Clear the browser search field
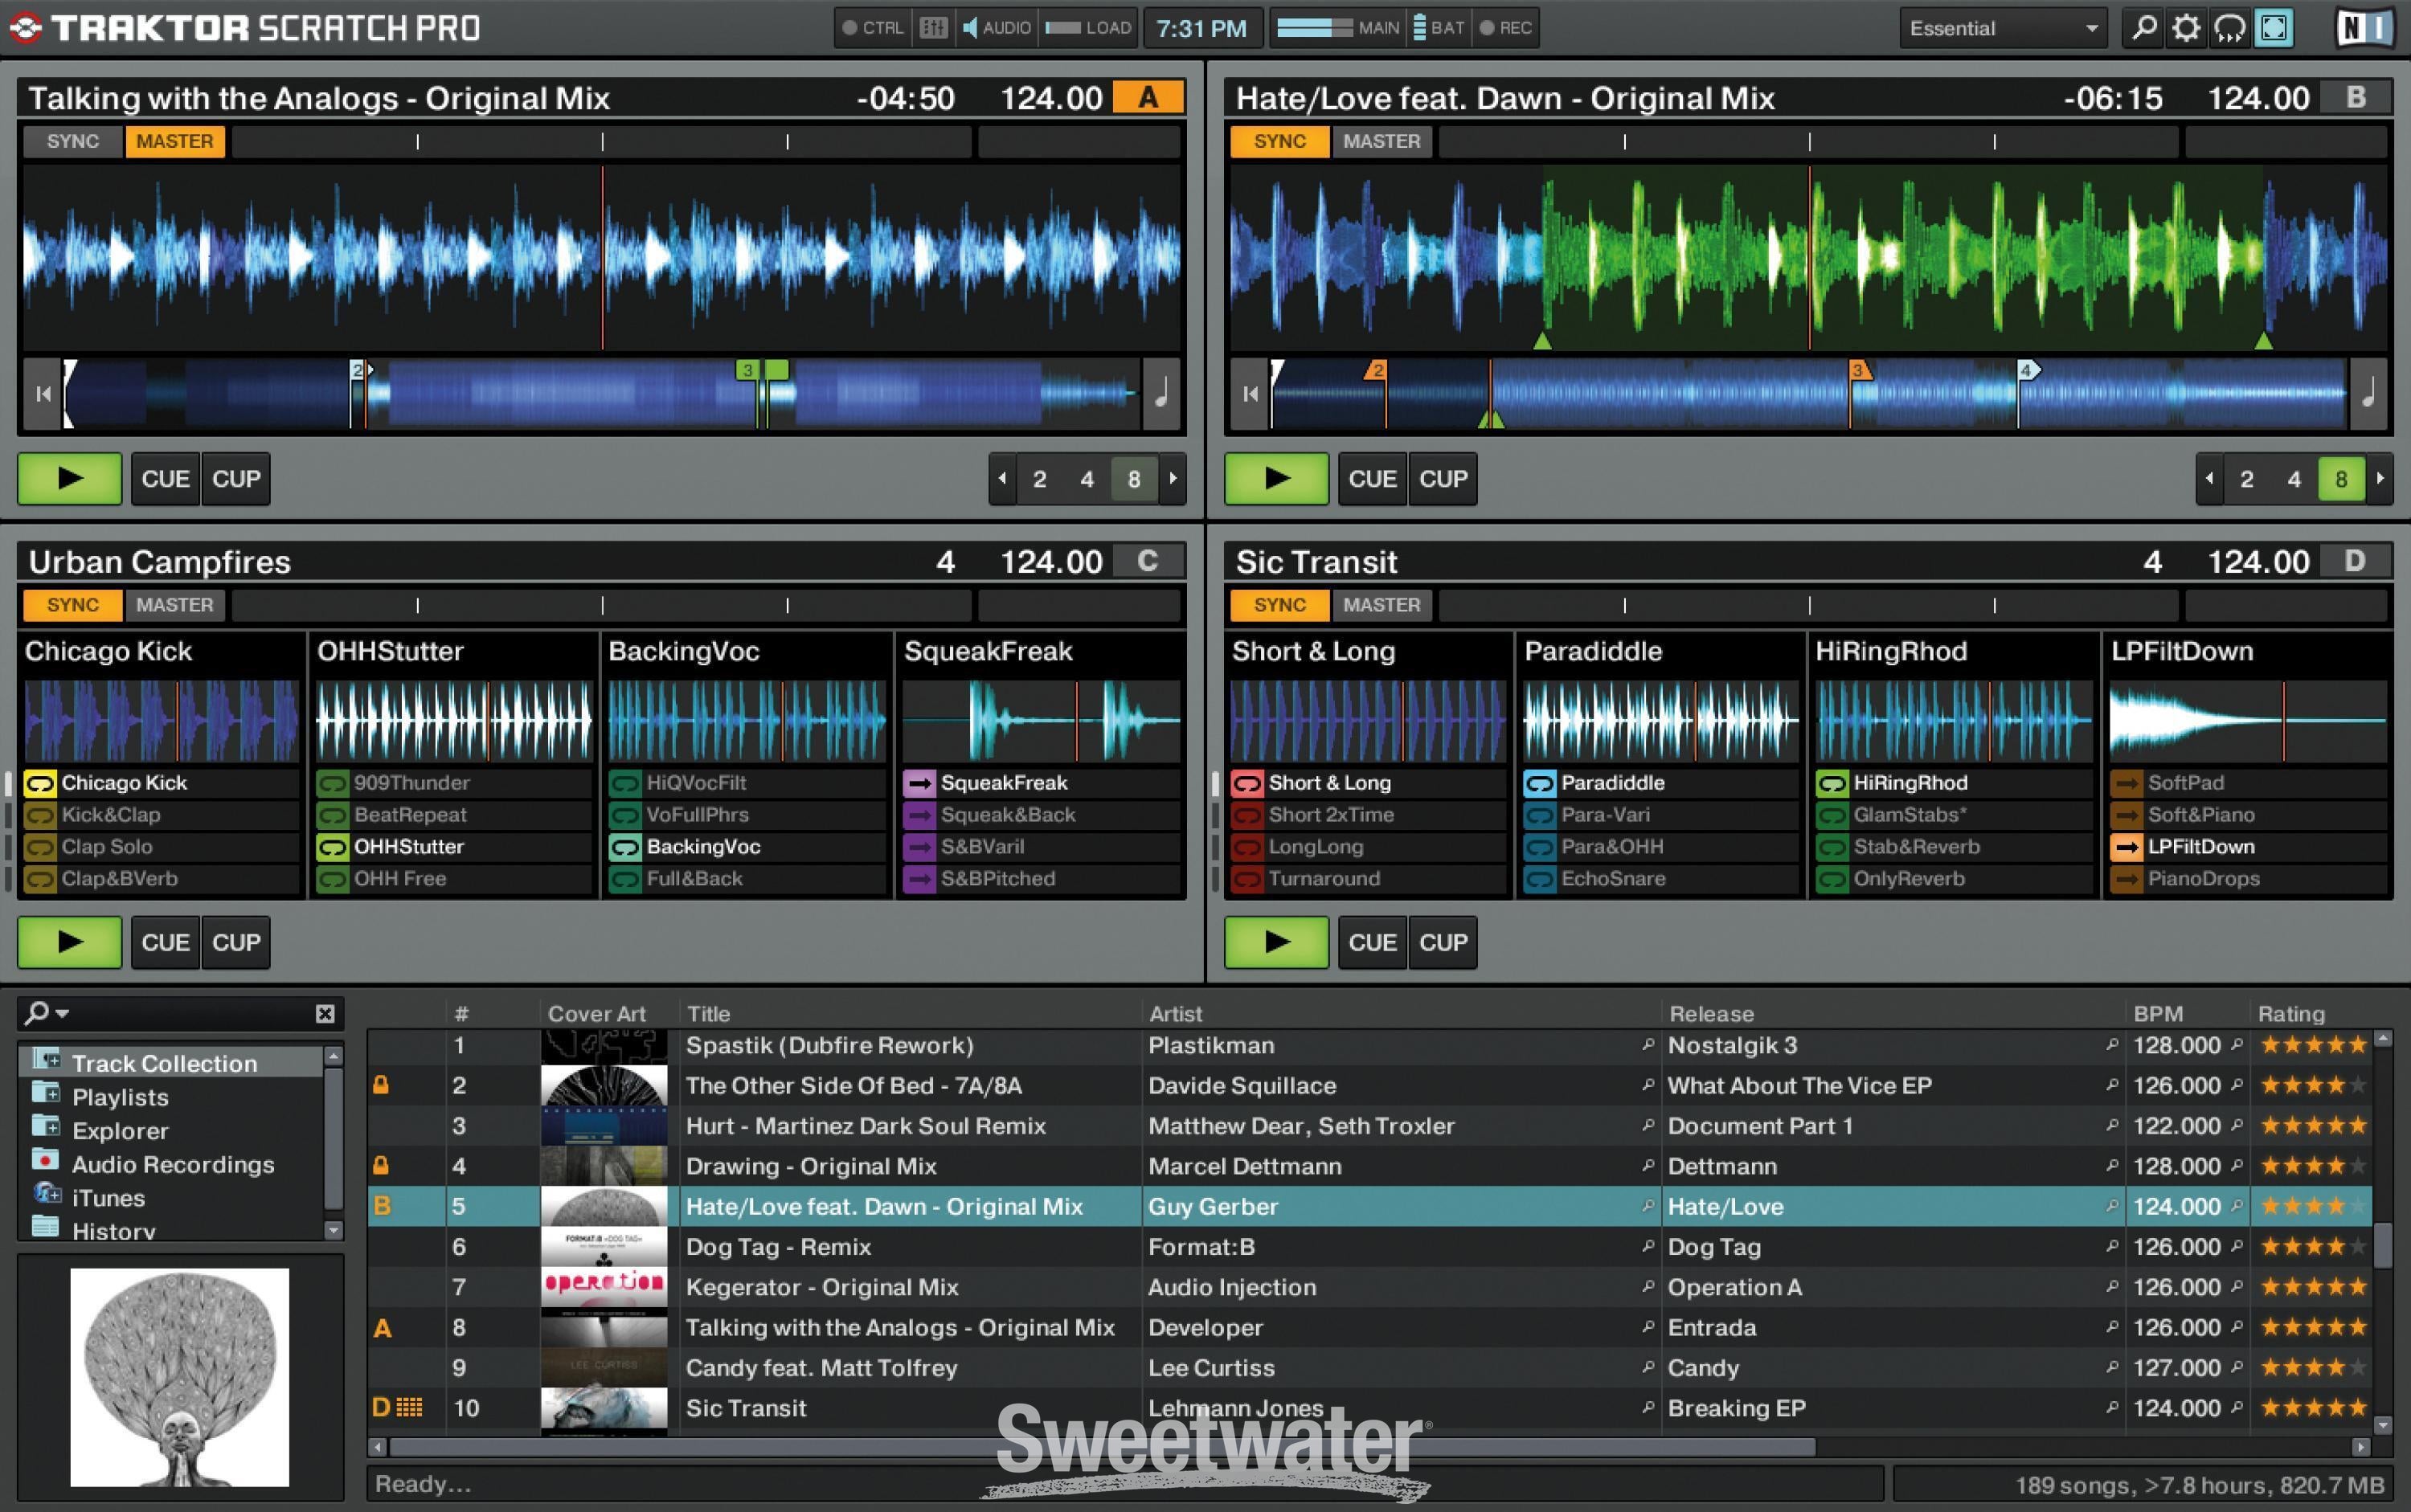 click(x=325, y=1013)
